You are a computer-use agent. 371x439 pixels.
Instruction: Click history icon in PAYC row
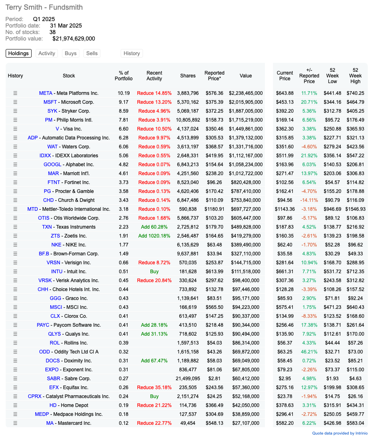[15, 325]
